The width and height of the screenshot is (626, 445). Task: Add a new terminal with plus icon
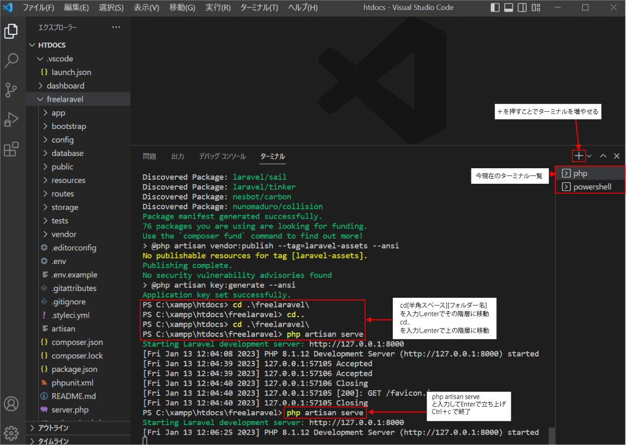pyautogui.click(x=578, y=157)
